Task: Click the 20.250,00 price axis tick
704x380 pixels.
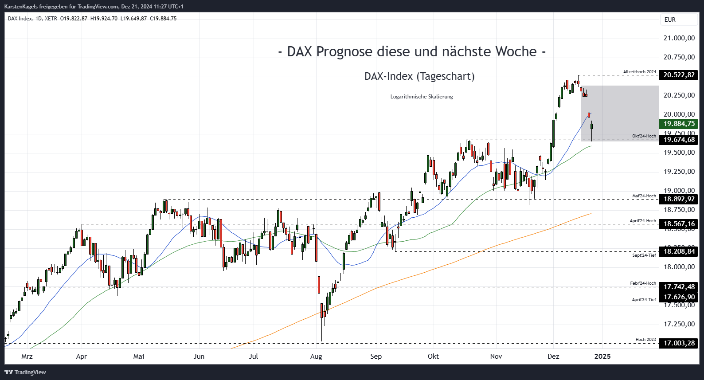Action: 679,95
